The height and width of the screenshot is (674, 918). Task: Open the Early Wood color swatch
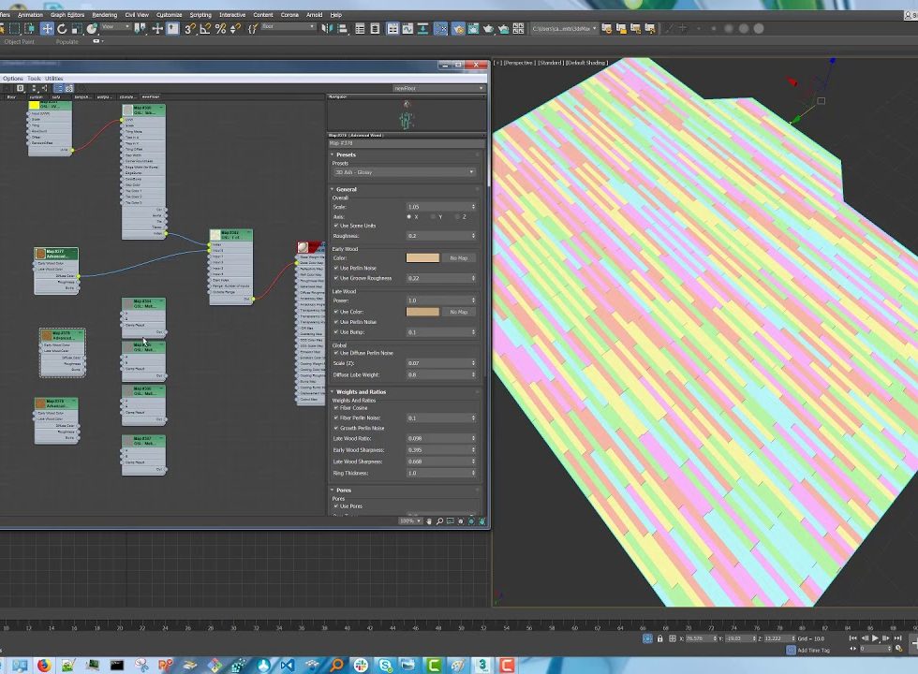[422, 258]
